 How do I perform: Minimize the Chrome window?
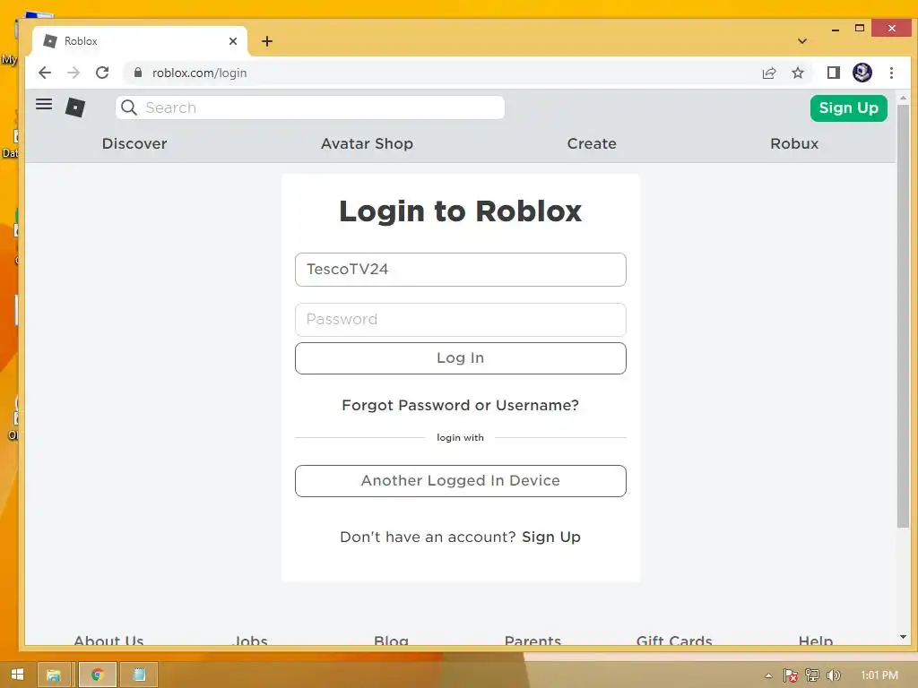(x=836, y=29)
